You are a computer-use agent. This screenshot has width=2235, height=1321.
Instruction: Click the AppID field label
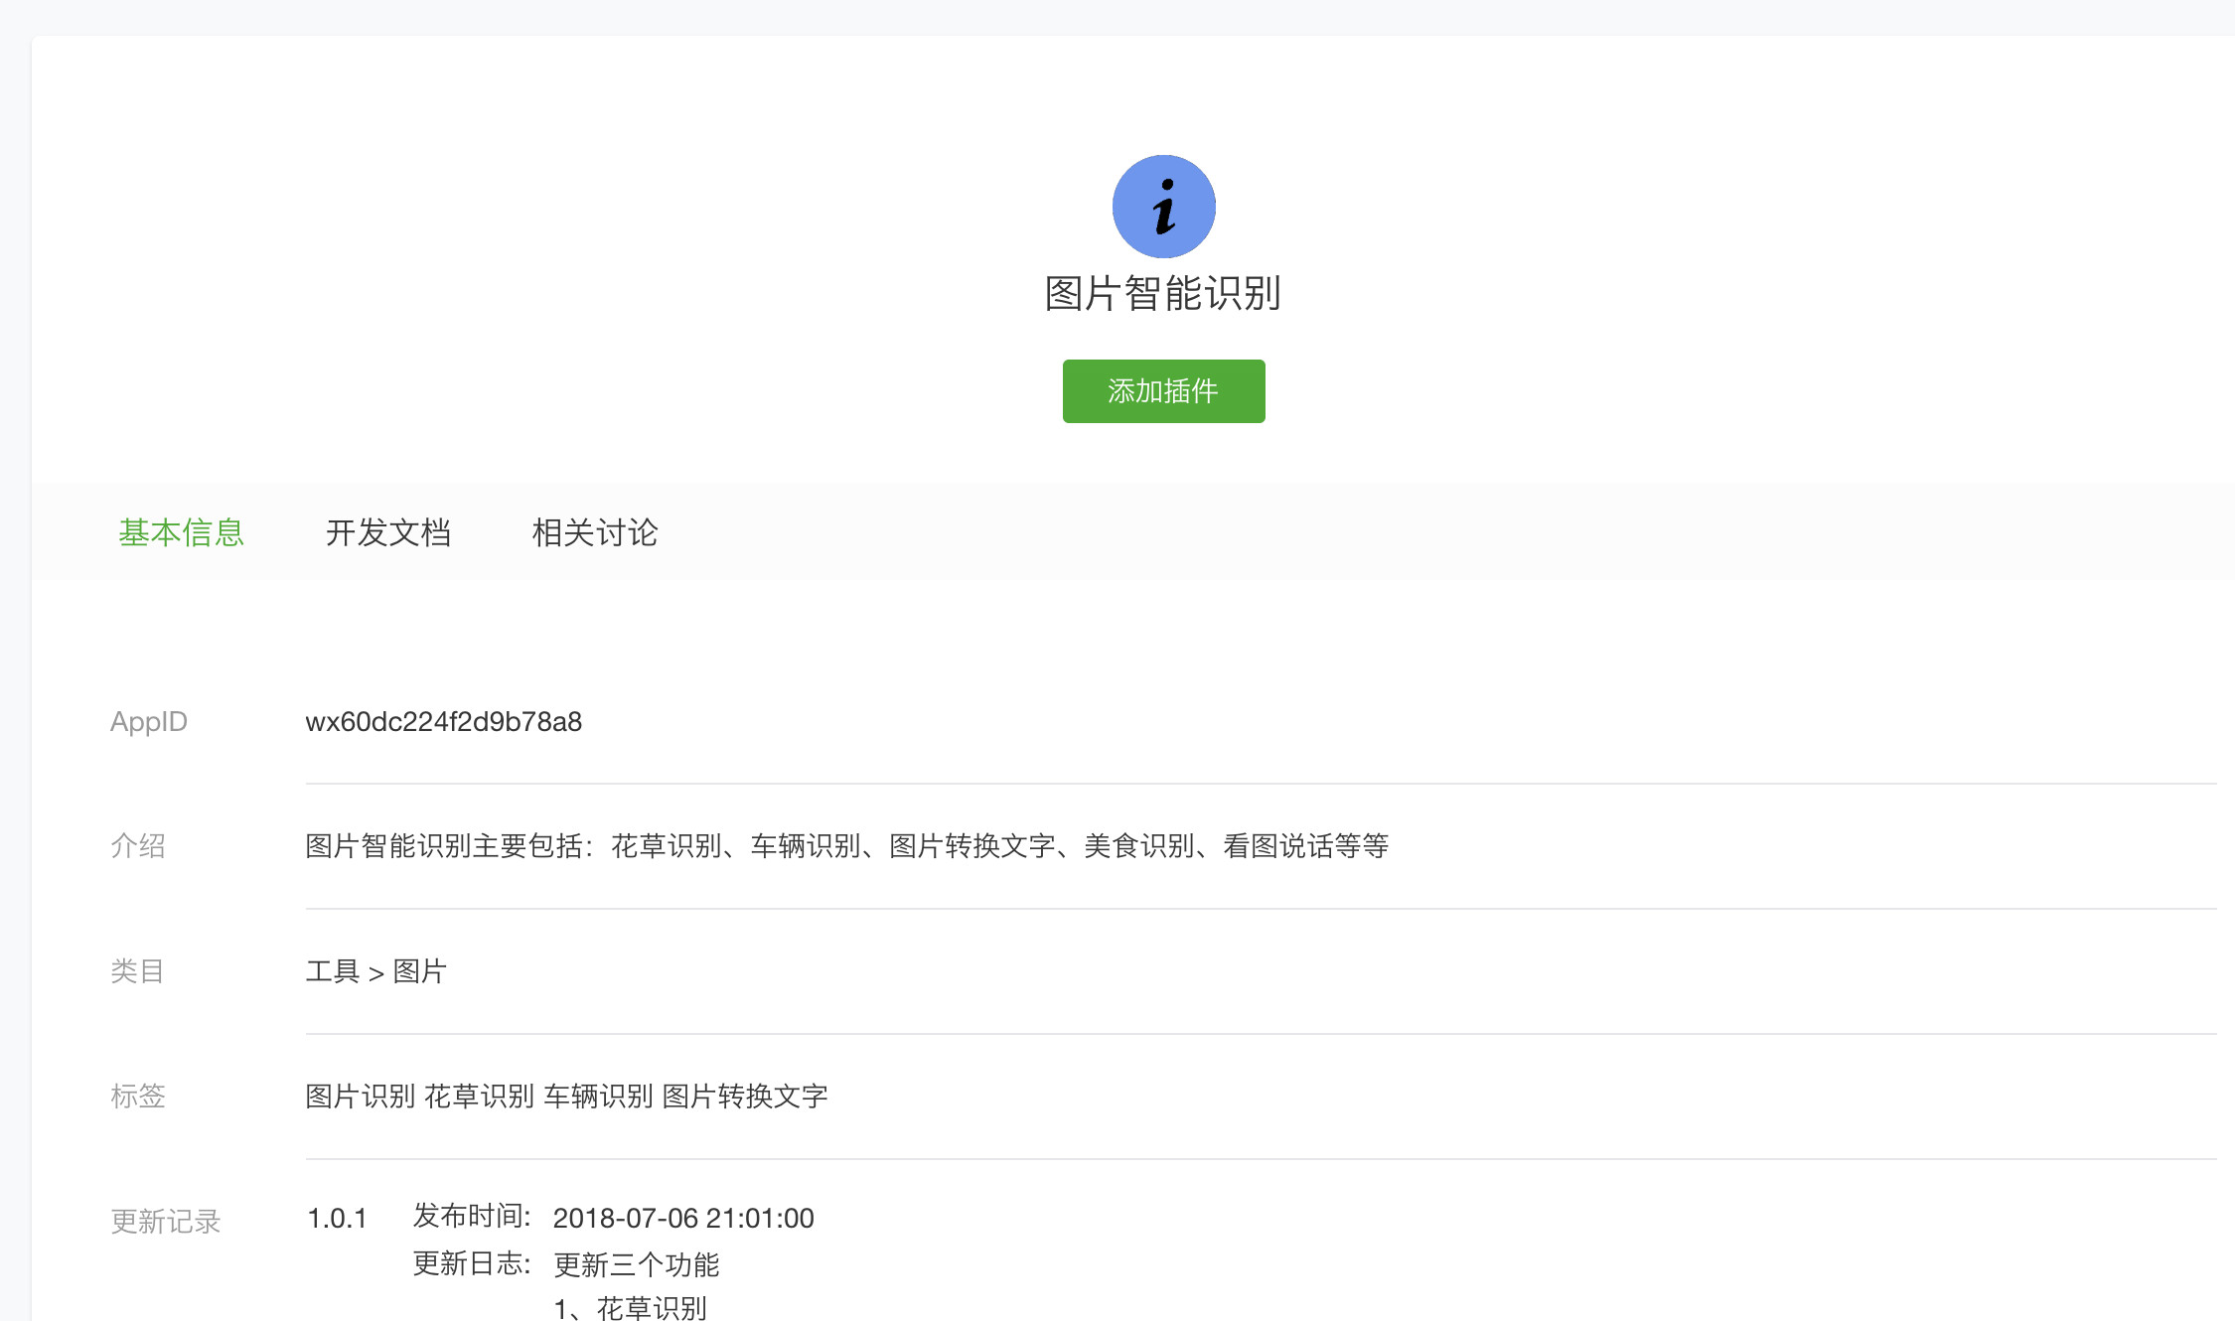(x=149, y=722)
